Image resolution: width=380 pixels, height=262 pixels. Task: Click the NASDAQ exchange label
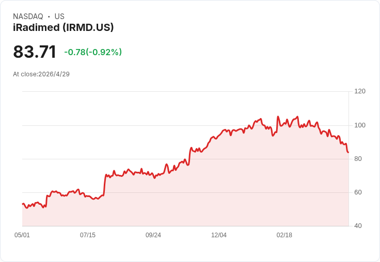[x=28, y=16]
